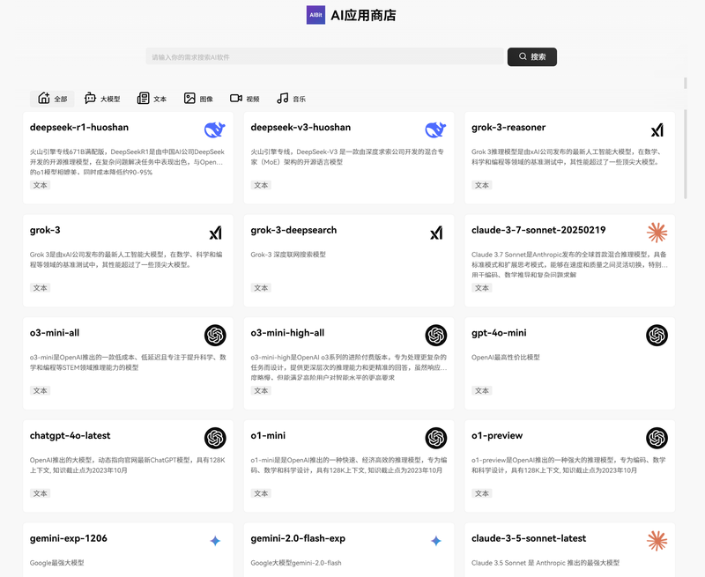This screenshot has width=705, height=577.
Task: Open the claude-3-7-sonnet-20250219 title
Action: [x=538, y=230]
